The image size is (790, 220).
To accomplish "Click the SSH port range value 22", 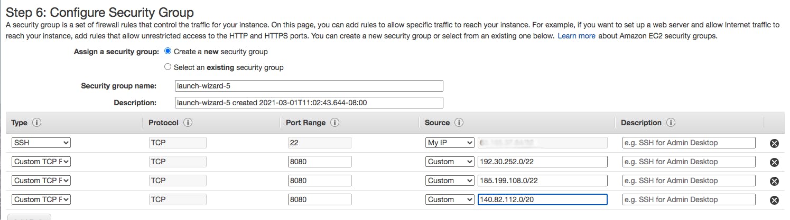I will click(320, 143).
